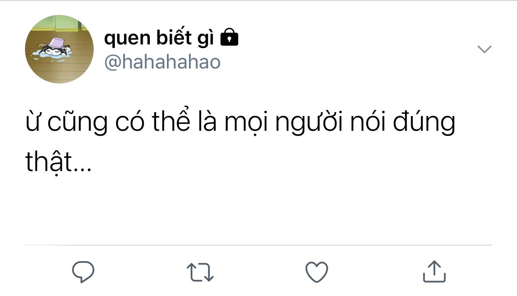View the circular cartoon avatar image
Screen dimensions: 517x296
60,49
